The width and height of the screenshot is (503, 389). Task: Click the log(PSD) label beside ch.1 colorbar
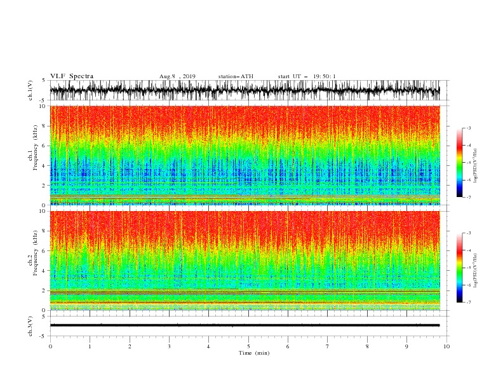point(476,166)
